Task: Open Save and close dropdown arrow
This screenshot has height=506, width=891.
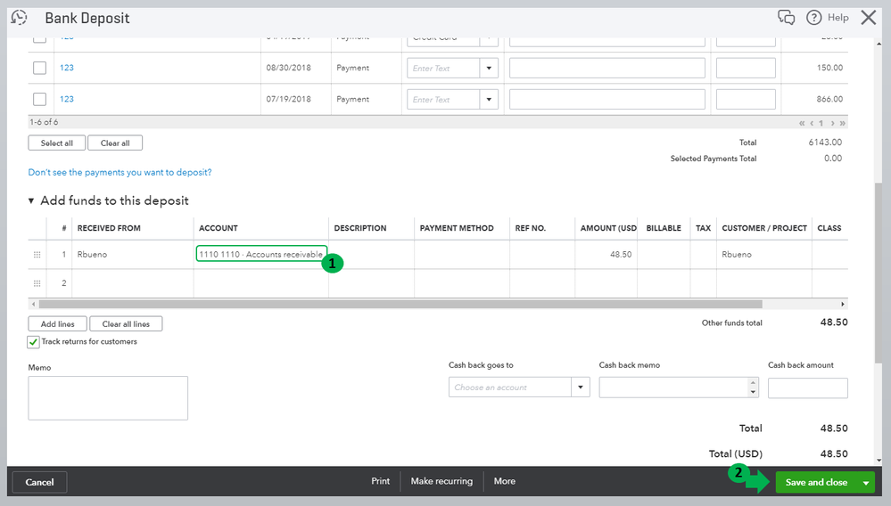Action: tap(865, 483)
